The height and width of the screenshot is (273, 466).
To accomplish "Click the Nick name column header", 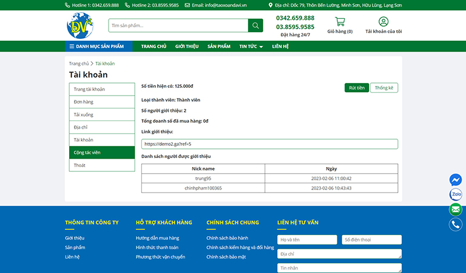I will [x=203, y=169].
